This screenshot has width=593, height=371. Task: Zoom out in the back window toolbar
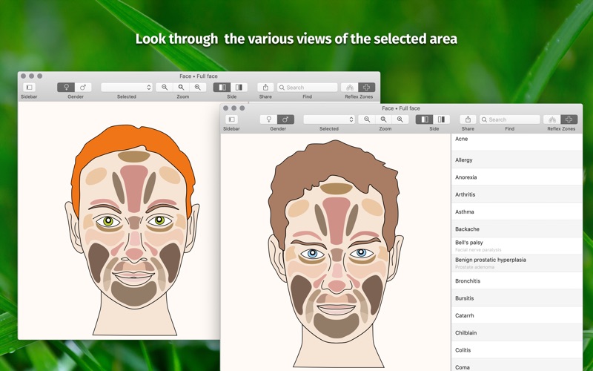[x=165, y=88]
